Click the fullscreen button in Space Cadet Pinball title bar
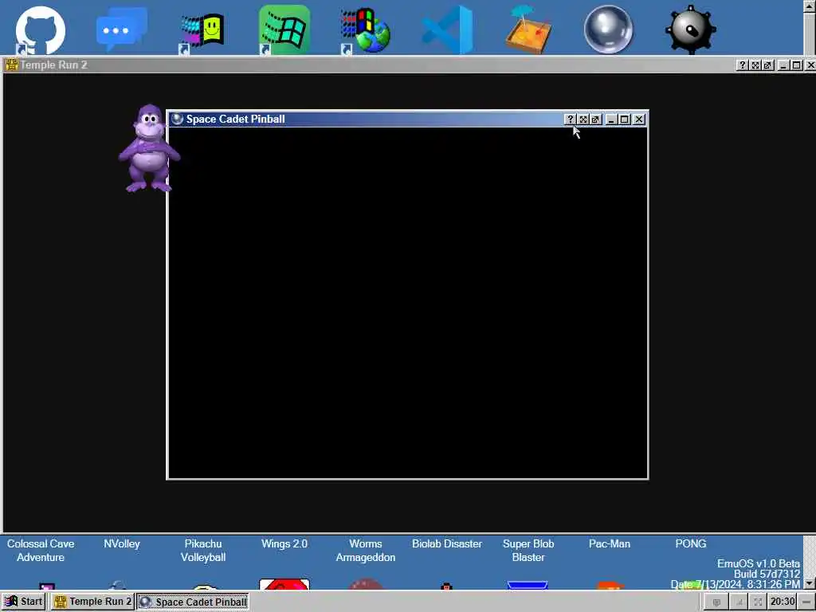Screen dimensions: 816x612 583,120
